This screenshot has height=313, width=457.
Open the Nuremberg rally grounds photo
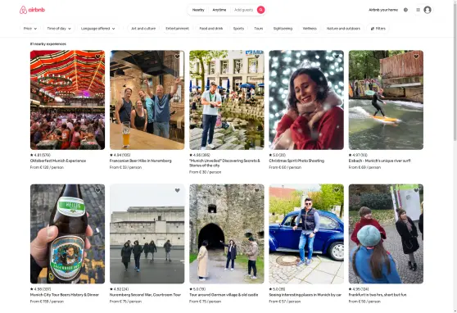click(147, 234)
